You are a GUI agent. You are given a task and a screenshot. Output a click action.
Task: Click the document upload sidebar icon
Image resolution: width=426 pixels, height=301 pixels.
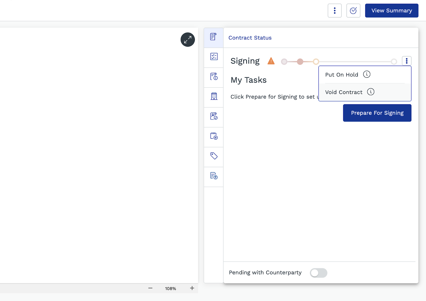coord(214,176)
